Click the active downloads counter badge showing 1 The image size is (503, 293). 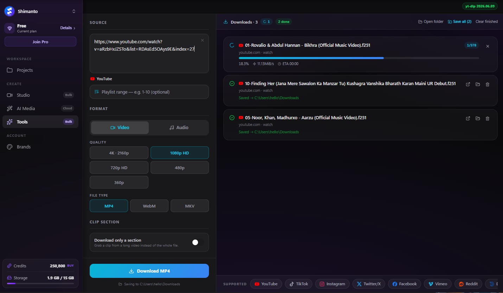(266, 22)
